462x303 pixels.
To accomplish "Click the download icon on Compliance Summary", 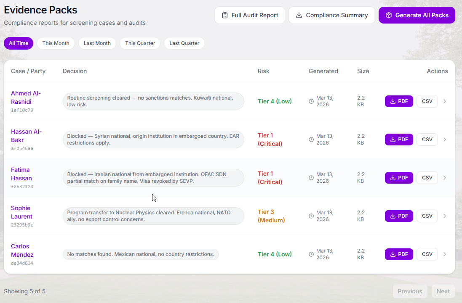I will 299,15.
